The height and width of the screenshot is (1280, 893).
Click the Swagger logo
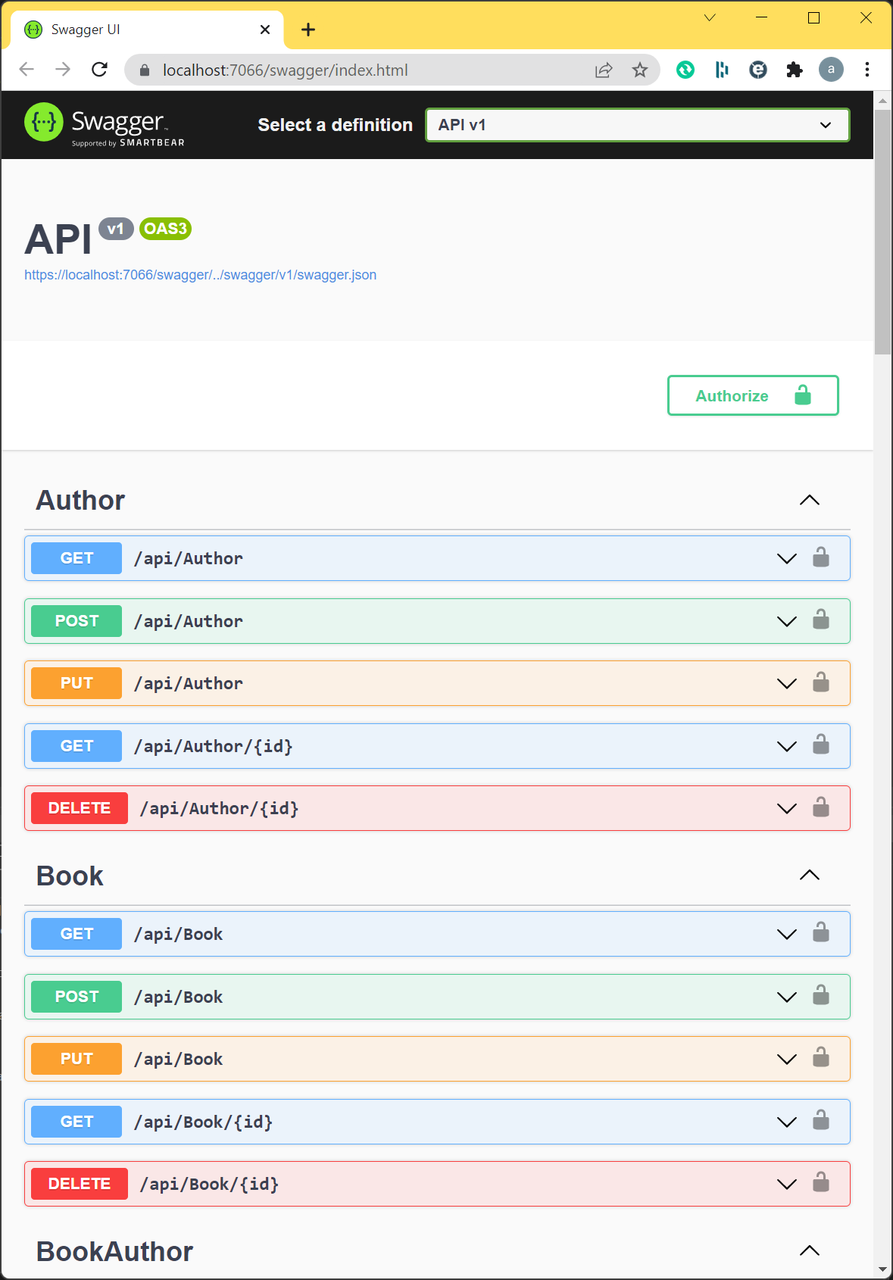[105, 124]
